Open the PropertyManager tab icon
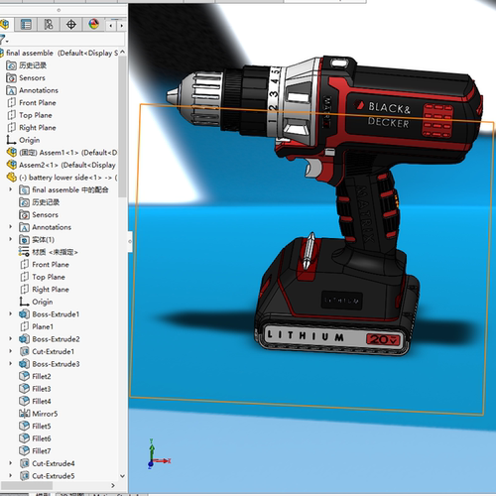 point(26,24)
